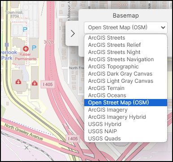Choose ArcGIS Terrain basemap
The height and width of the screenshot is (162, 173).
click(x=125, y=88)
